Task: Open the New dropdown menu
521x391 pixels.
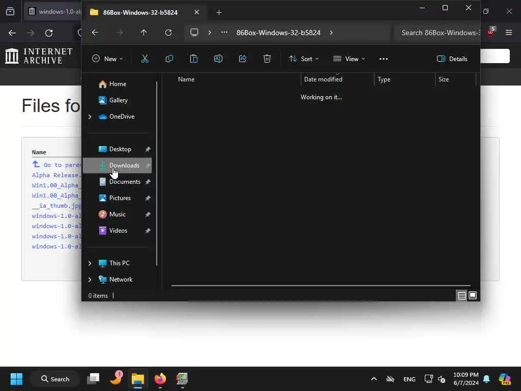Action: click(x=107, y=59)
